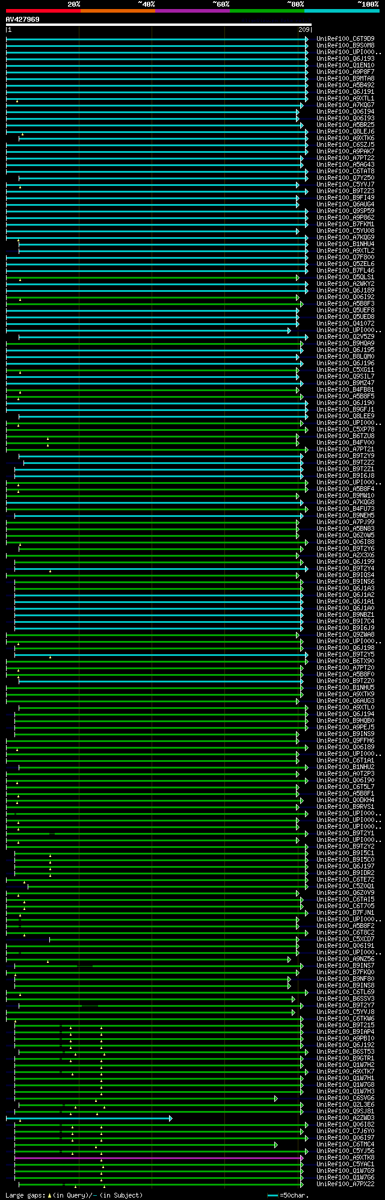The height and width of the screenshot is (1200, 385).
Task: Click the cyan 50char scale bar icon
Action: click(x=273, y=1195)
